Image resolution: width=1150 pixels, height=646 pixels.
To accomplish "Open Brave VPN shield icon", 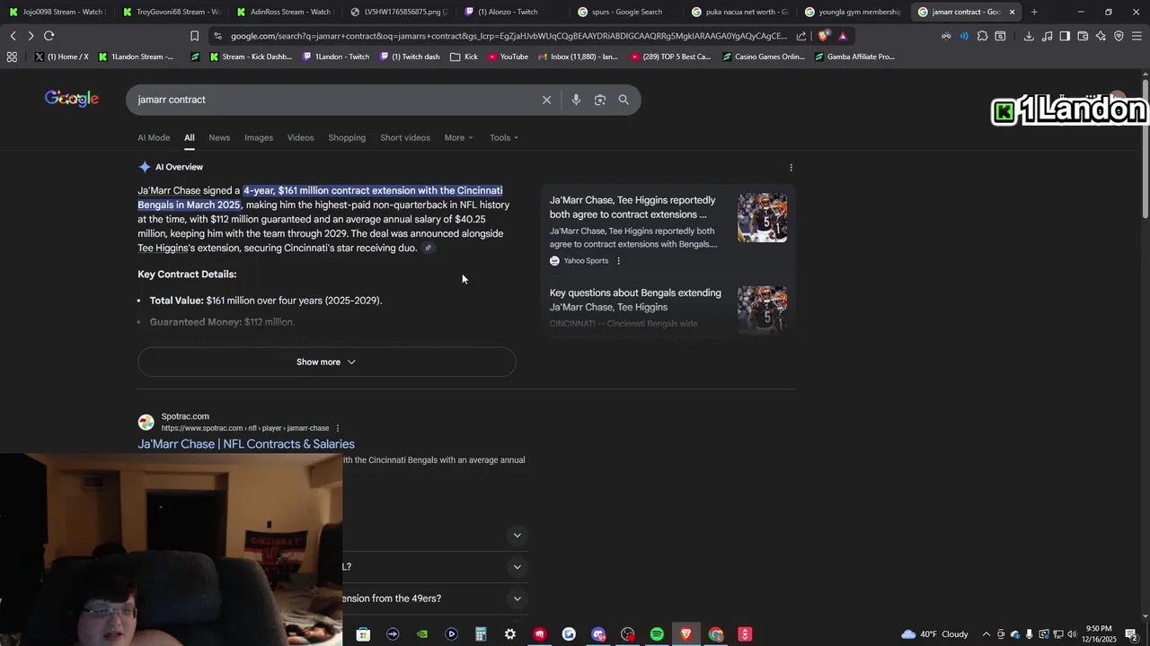I will 1119,36.
